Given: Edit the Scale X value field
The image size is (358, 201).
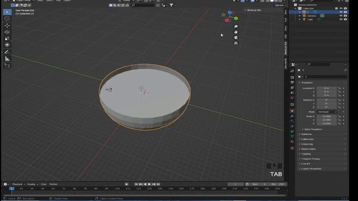Looking at the screenshot, I should [x=327, y=117].
